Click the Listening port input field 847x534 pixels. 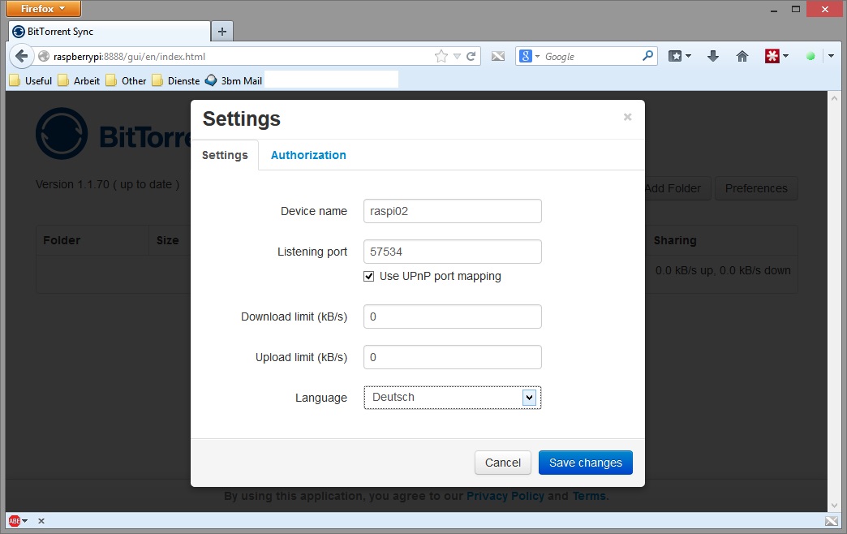pyautogui.click(x=453, y=252)
